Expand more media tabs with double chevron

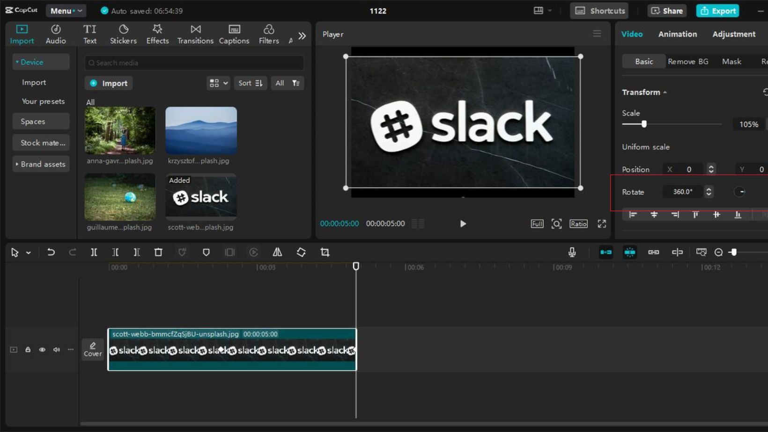tap(302, 36)
